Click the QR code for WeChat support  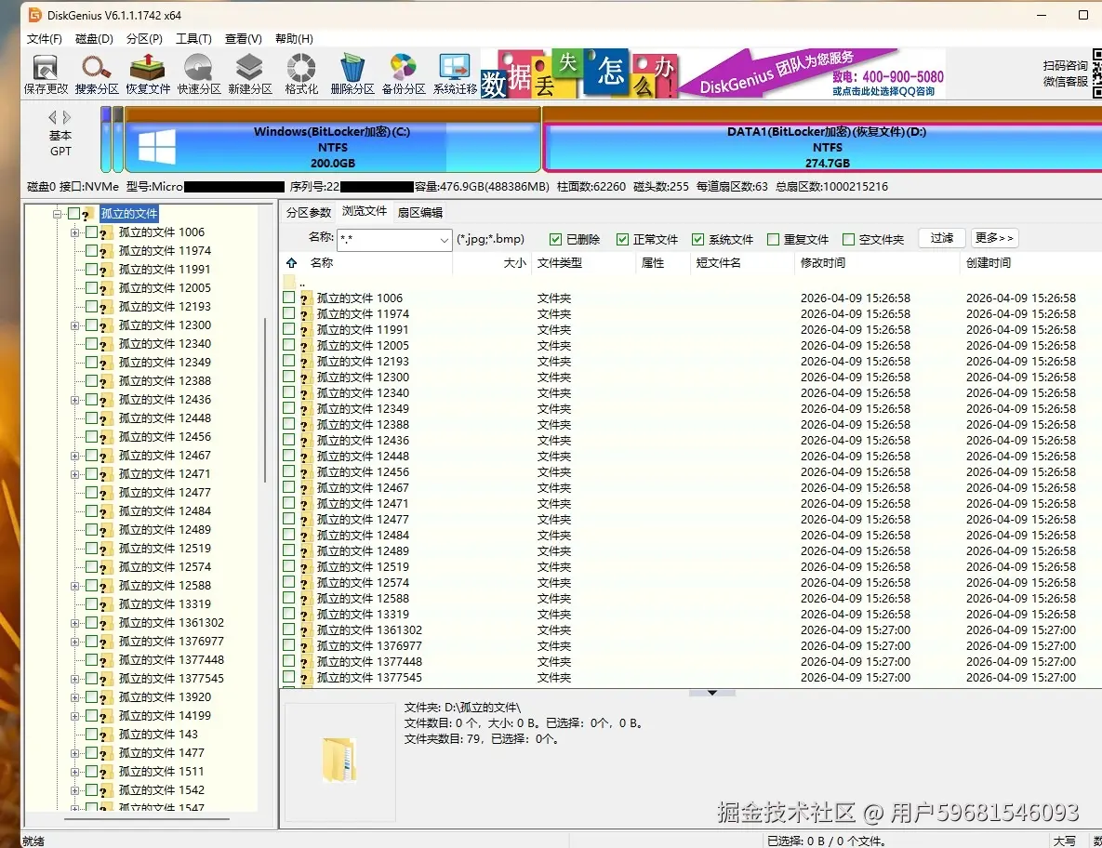[1097, 73]
